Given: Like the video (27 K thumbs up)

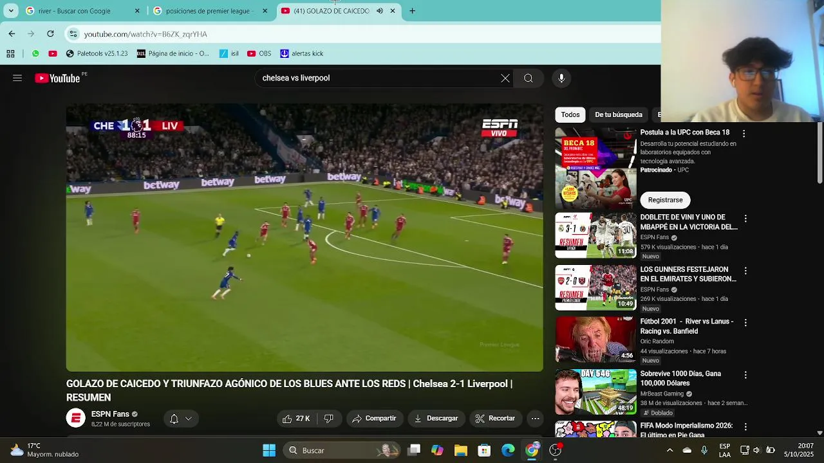Looking at the screenshot, I should point(296,419).
